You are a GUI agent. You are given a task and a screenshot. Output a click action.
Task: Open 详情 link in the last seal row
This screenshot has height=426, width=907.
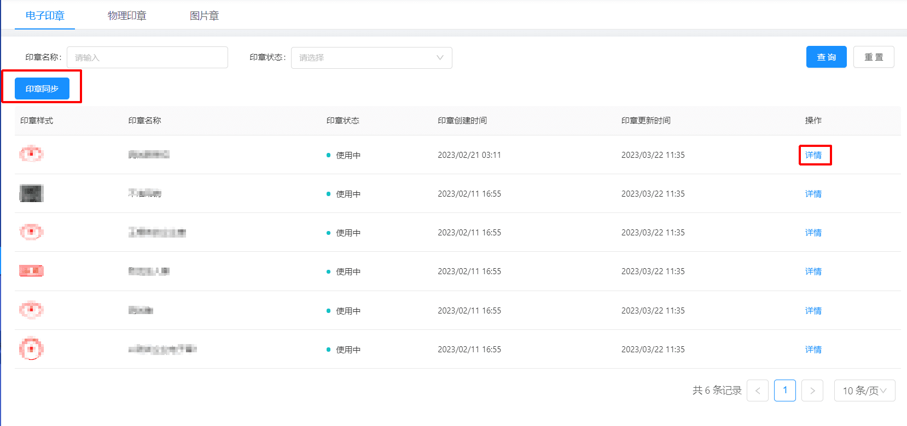click(x=813, y=350)
